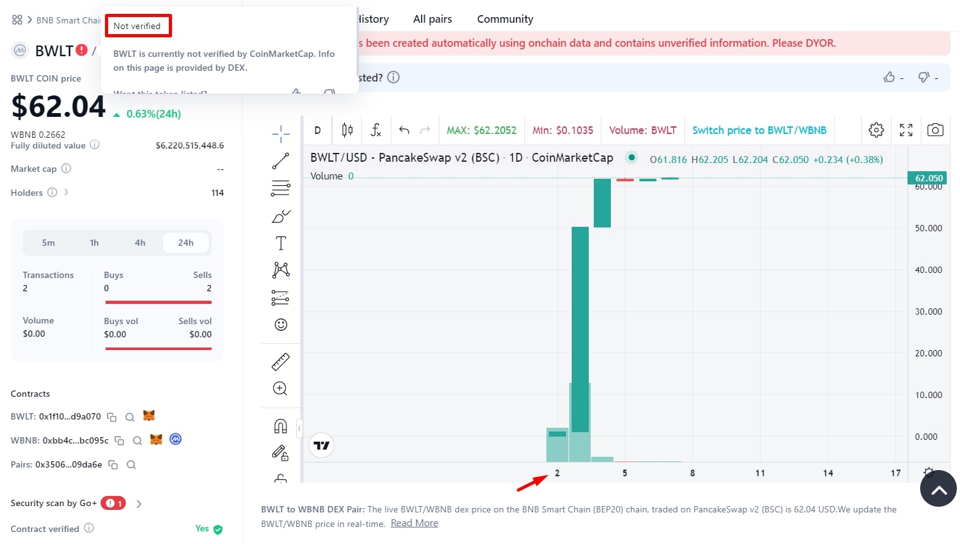960x544 pixels.
Task: Choose the brush drawing tool
Action: tap(281, 216)
